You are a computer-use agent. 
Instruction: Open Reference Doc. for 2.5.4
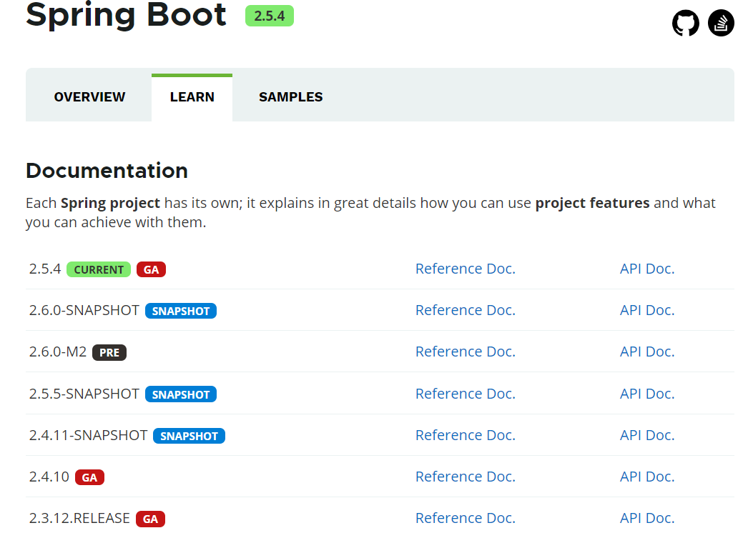click(x=465, y=269)
